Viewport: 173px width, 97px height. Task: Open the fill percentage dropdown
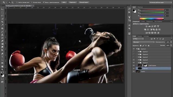point(171,46)
